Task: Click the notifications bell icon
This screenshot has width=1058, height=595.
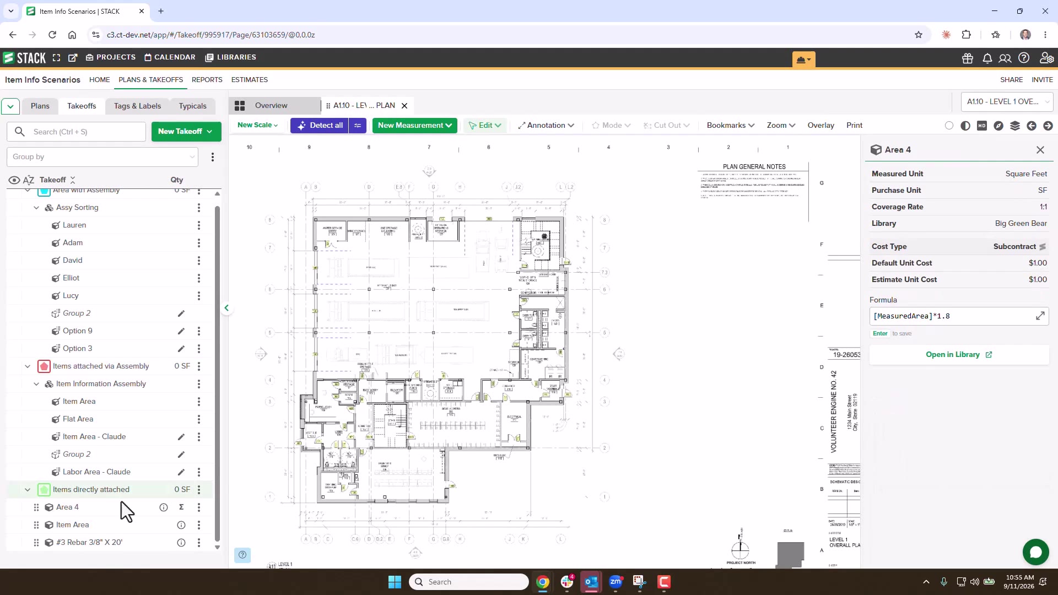Action: click(x=987, y=58)
